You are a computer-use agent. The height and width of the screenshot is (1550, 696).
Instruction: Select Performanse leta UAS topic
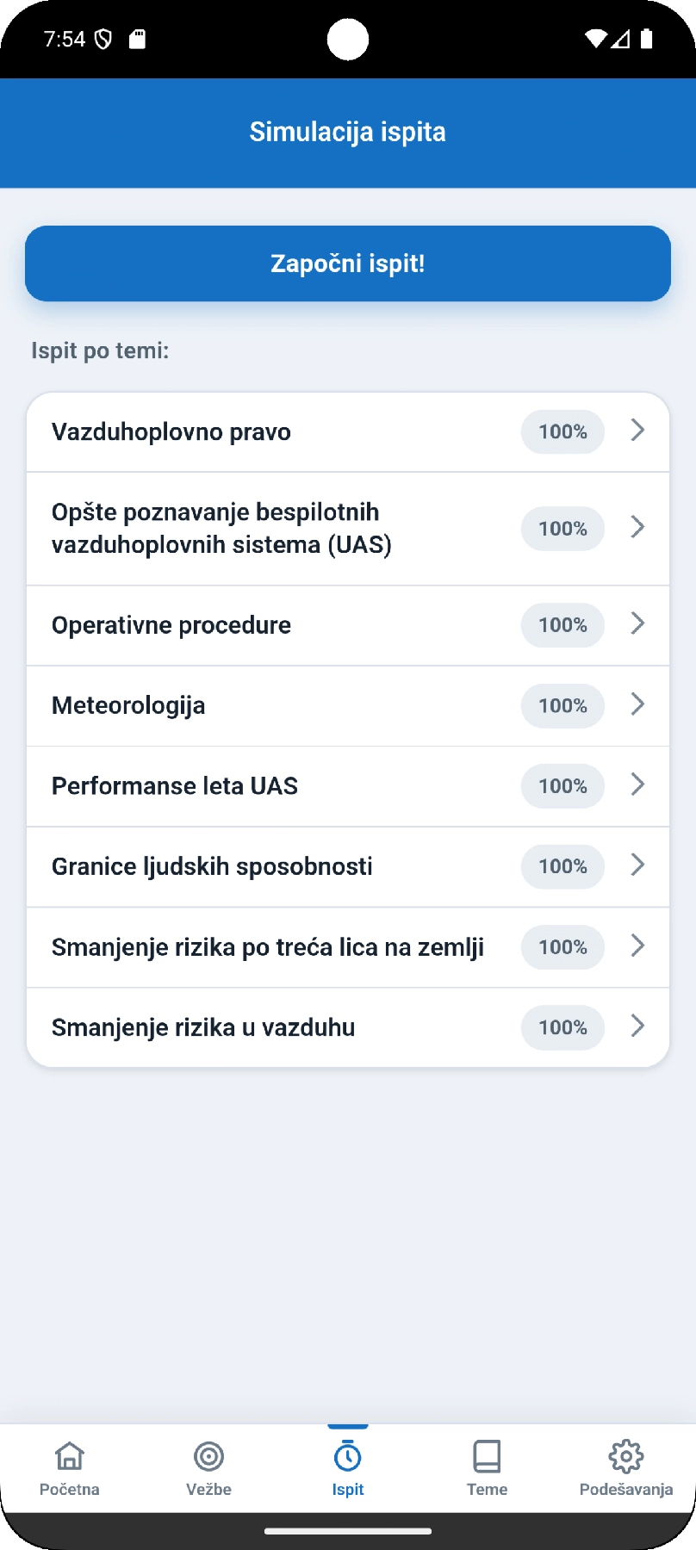[x=348, y=786]
